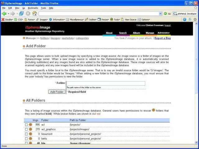This screenshot has width=199, height=149.
Task: Switch to the Album tab
Action: click(x=137, y=33)
